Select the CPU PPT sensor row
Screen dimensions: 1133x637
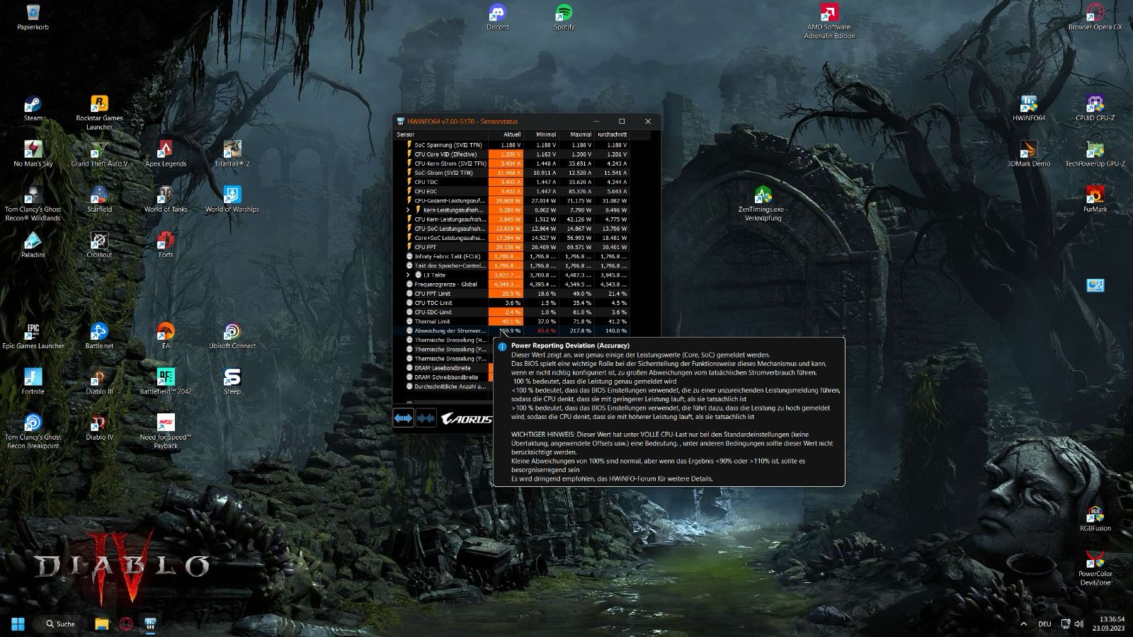click(511, 247)
